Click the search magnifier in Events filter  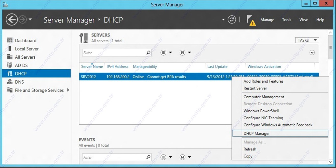[149, 157]
